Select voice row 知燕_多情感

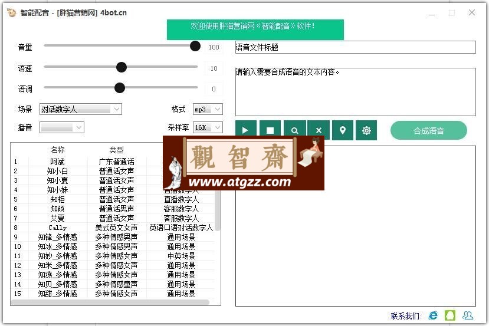[113, 275]
